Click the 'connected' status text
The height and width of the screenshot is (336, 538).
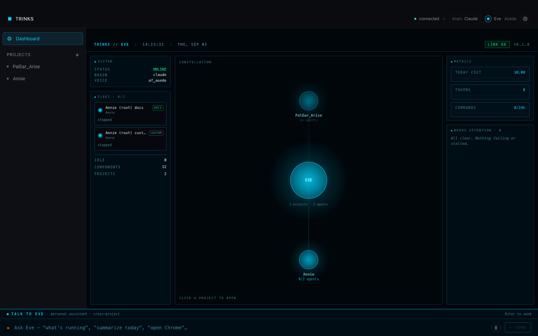click(x=429, y=19)
